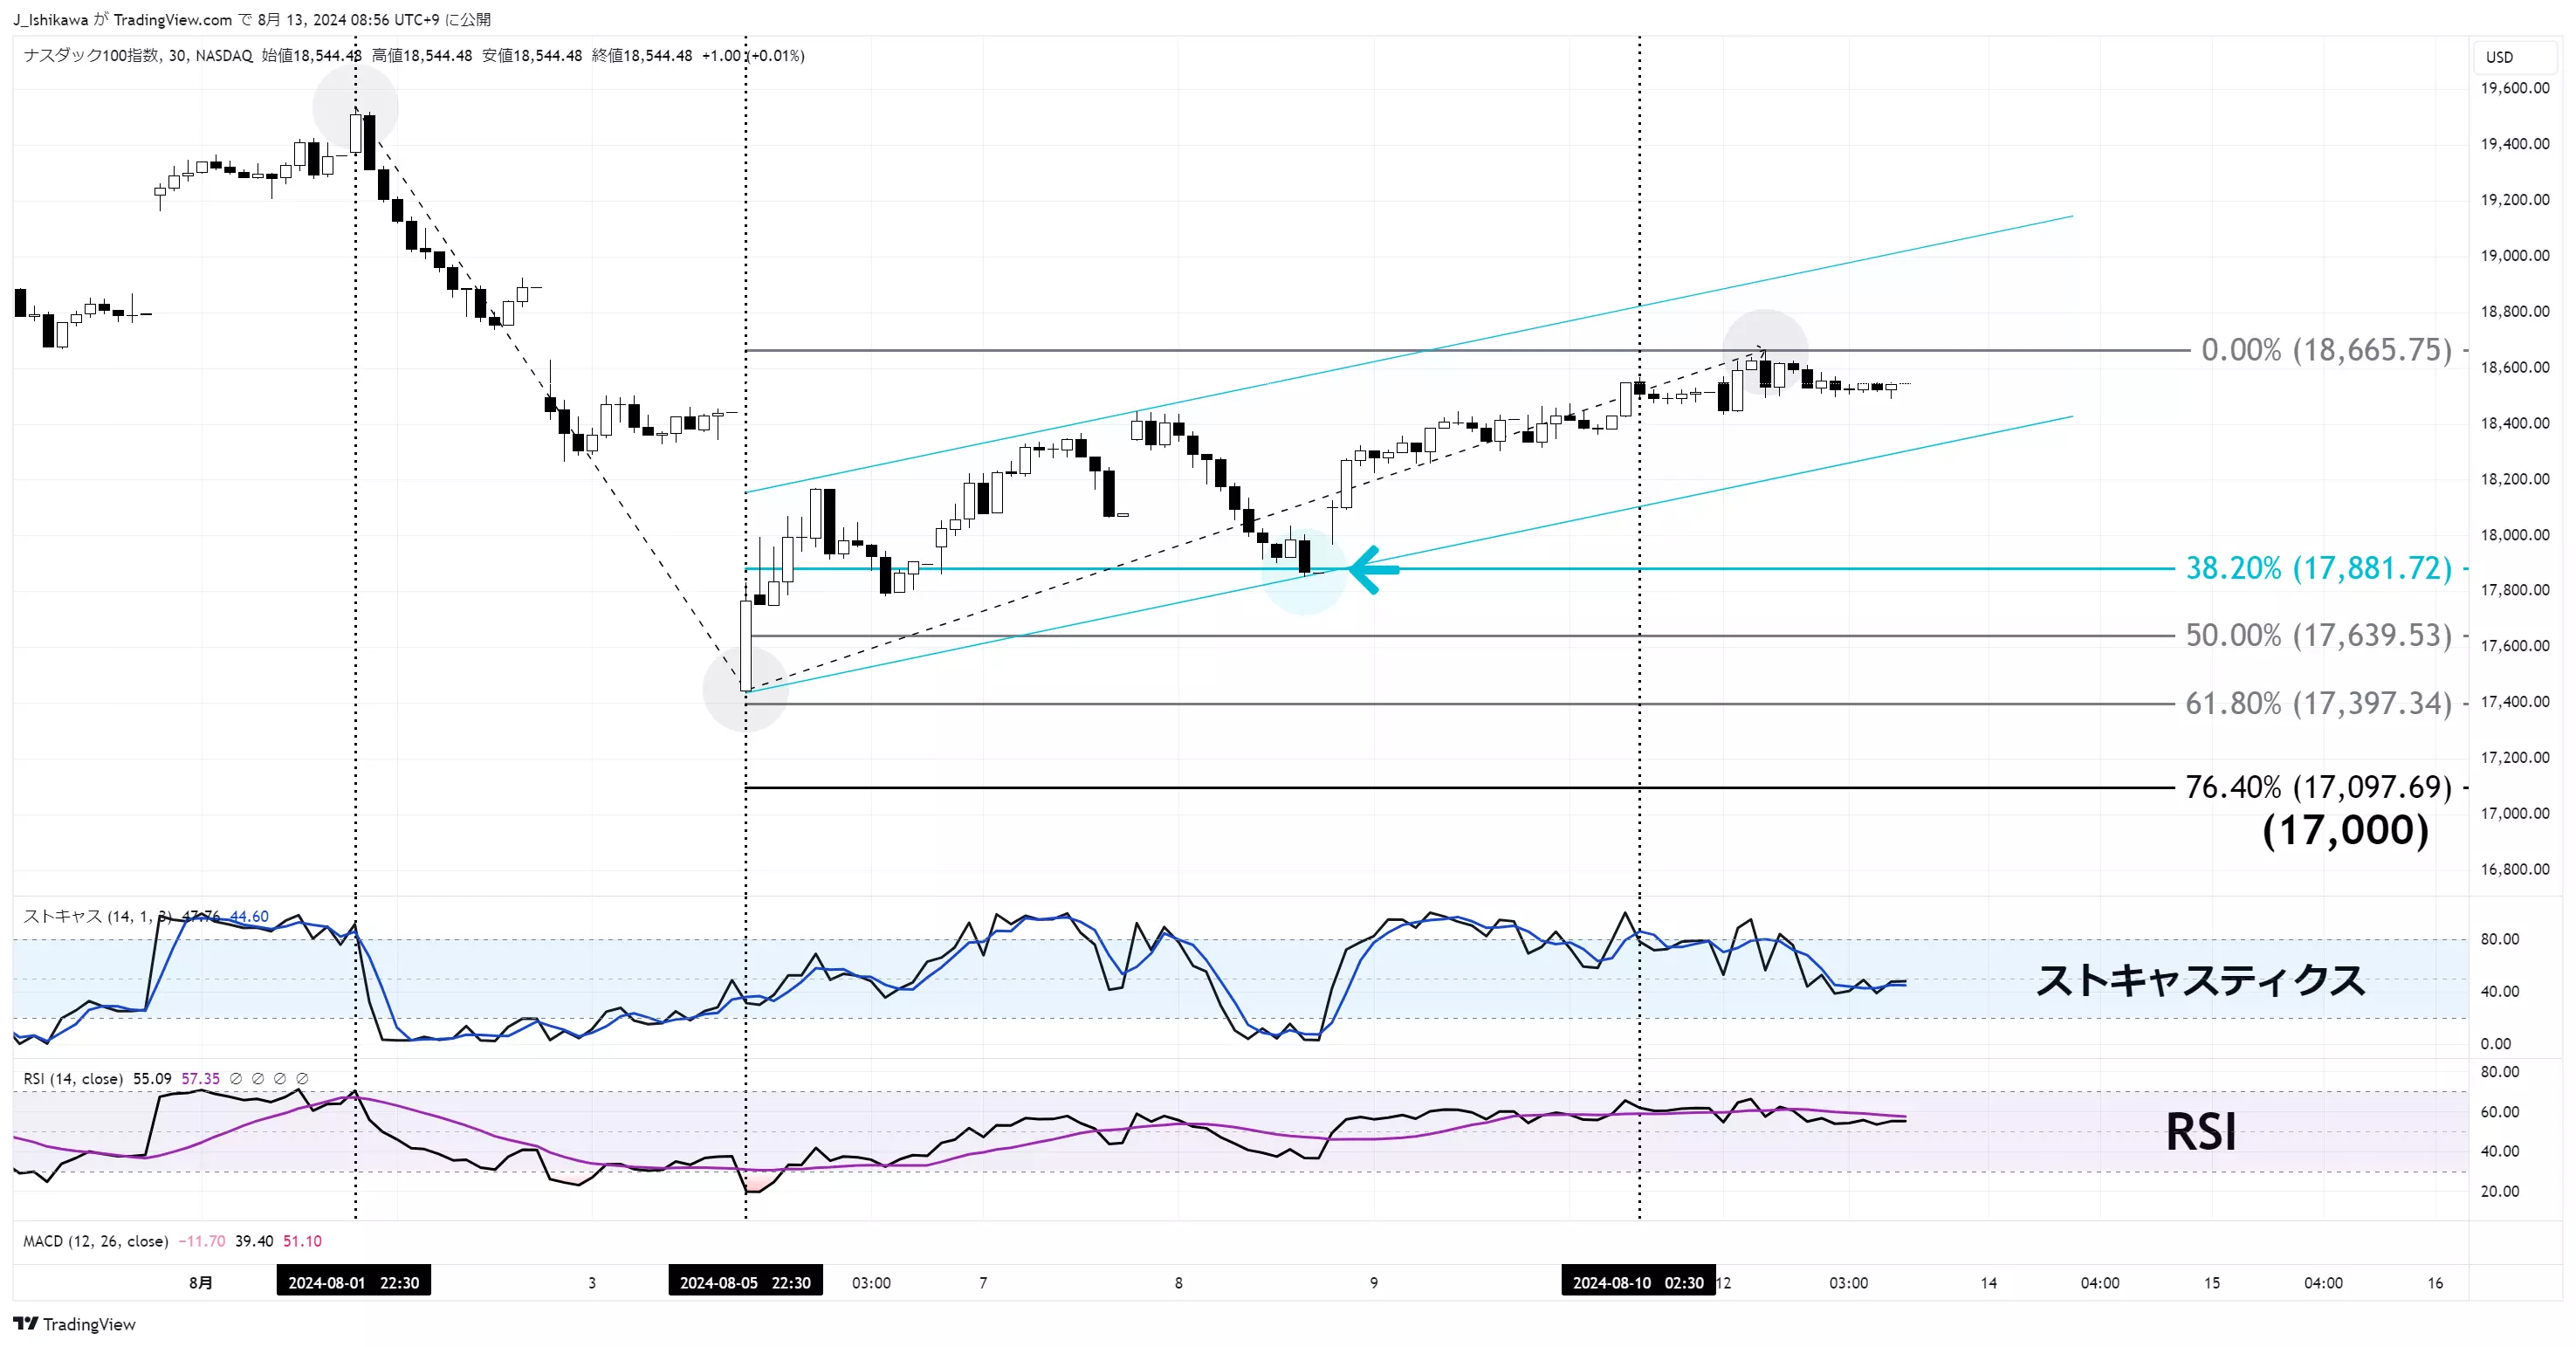The height and width of the screenshot is (1347, 2576).
Task: Click the 57.35 RSI legend value
Action: pyautogui.click(x=200, y=1079)
